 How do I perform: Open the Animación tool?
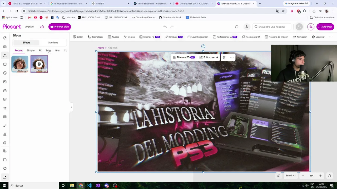pyautogui.click(x=300, y=37)
